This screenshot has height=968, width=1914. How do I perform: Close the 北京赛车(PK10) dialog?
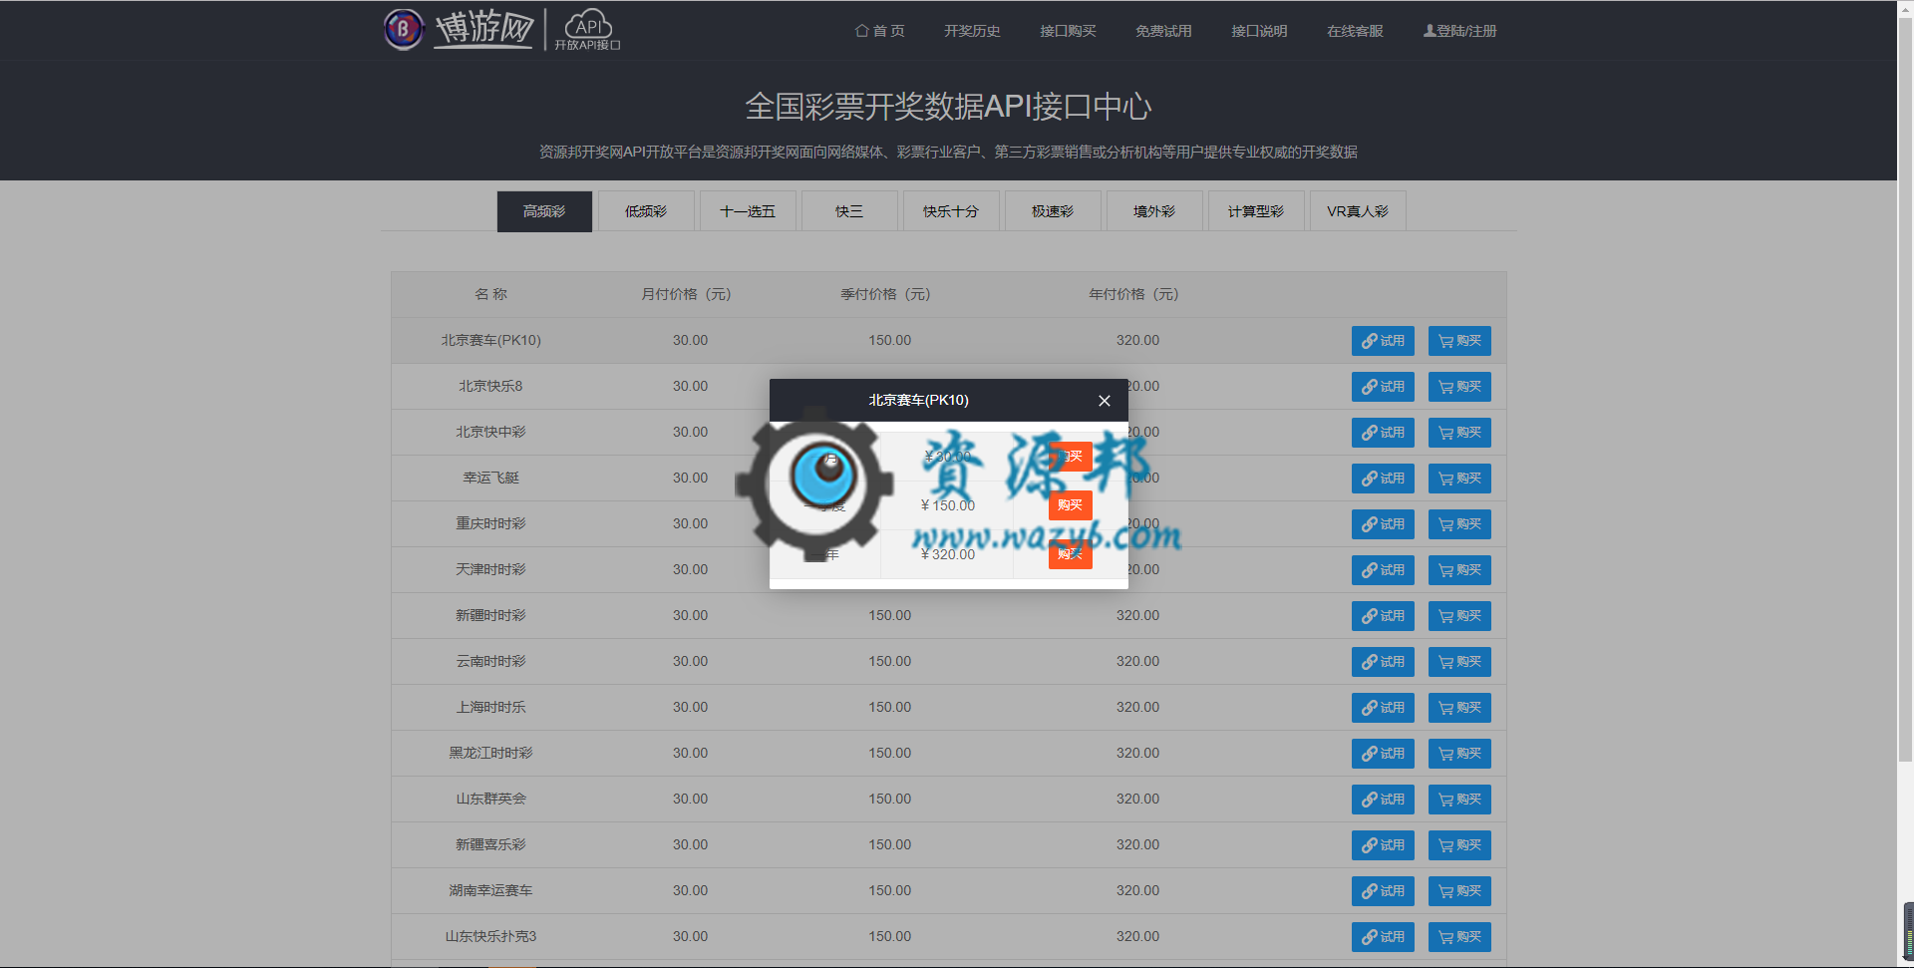click(x=1104, y=401)
